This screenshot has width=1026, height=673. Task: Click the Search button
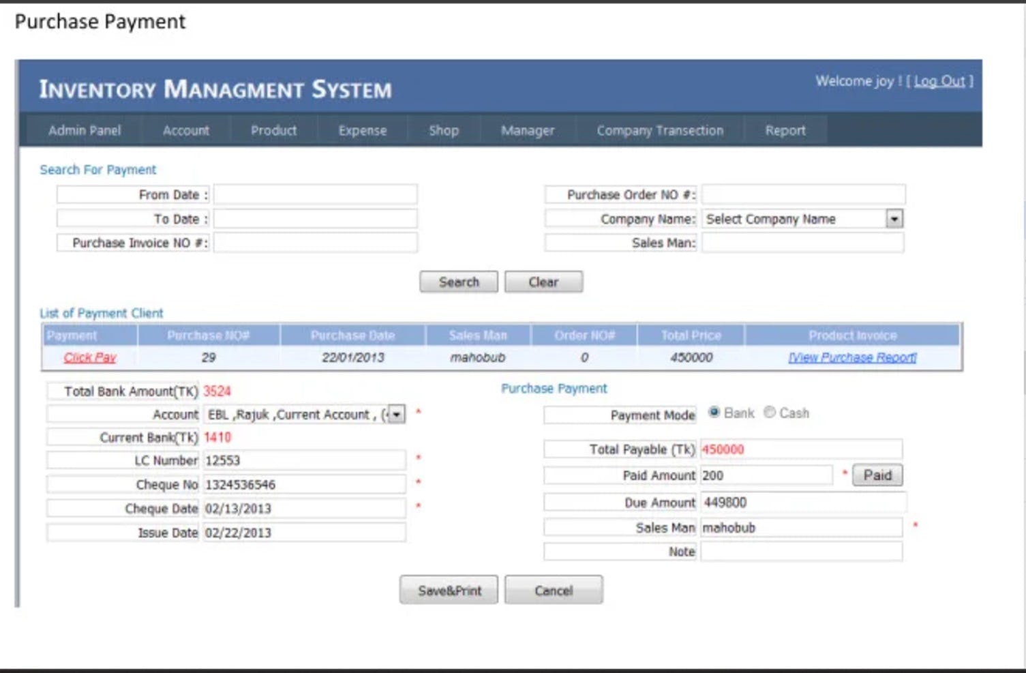tap(458, 282)
